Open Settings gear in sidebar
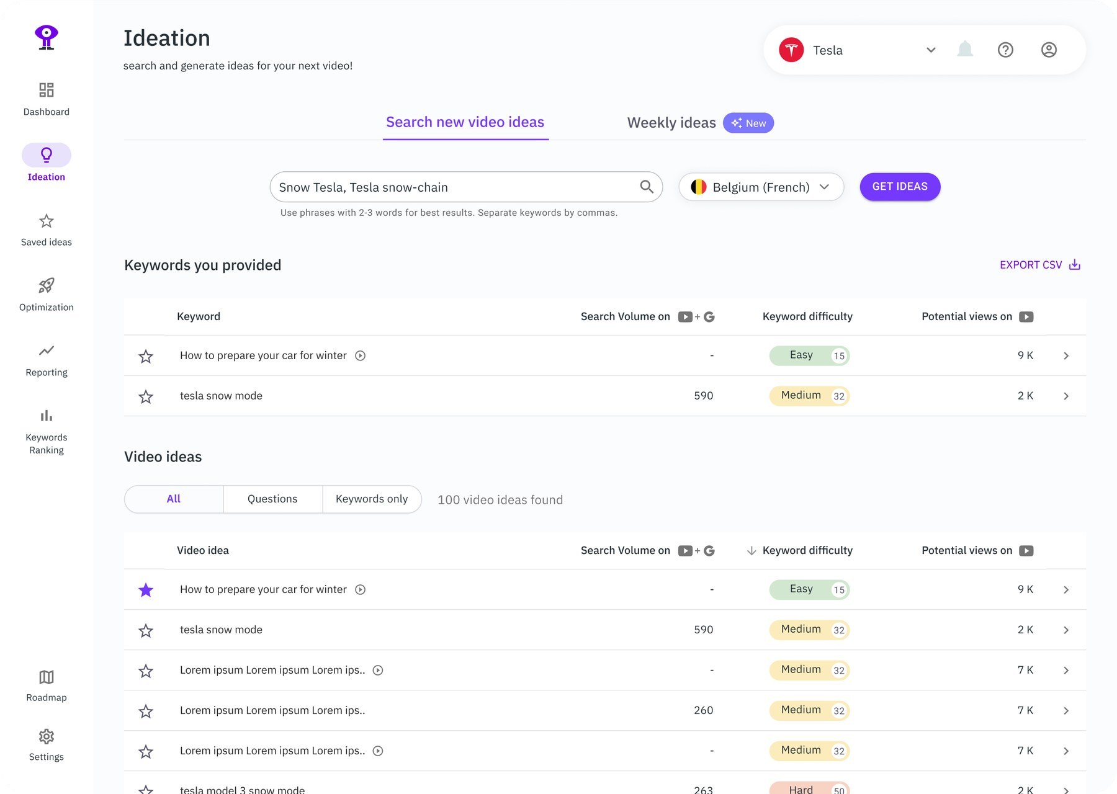The height and width of the screenshot is (794, 1117). [47, 736]
